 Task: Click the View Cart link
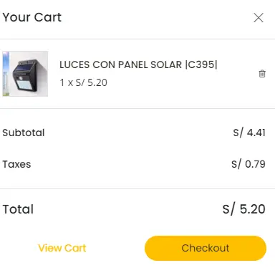coord(62,248)
